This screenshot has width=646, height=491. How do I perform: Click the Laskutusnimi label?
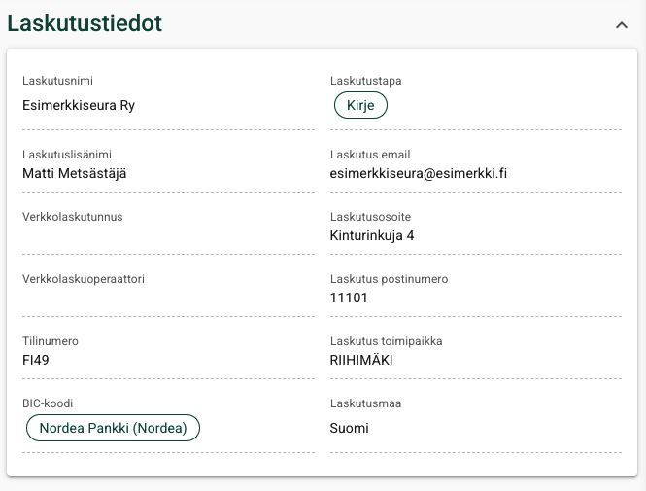(x=57, y=81)
